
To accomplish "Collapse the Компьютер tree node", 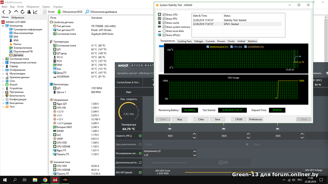I will pos(2,26).
